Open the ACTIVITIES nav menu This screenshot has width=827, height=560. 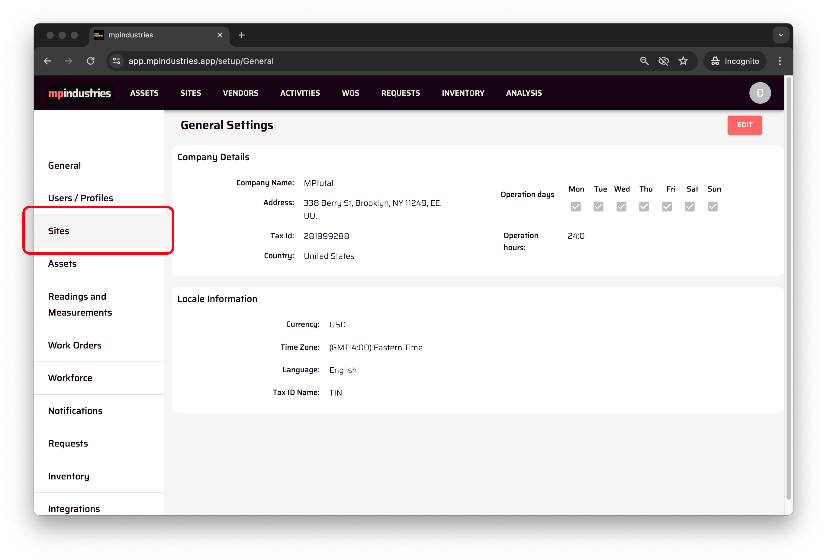coord(300,93)
